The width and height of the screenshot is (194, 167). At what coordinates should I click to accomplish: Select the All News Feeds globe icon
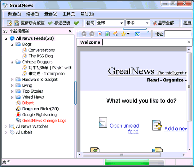tap(12, 38)
